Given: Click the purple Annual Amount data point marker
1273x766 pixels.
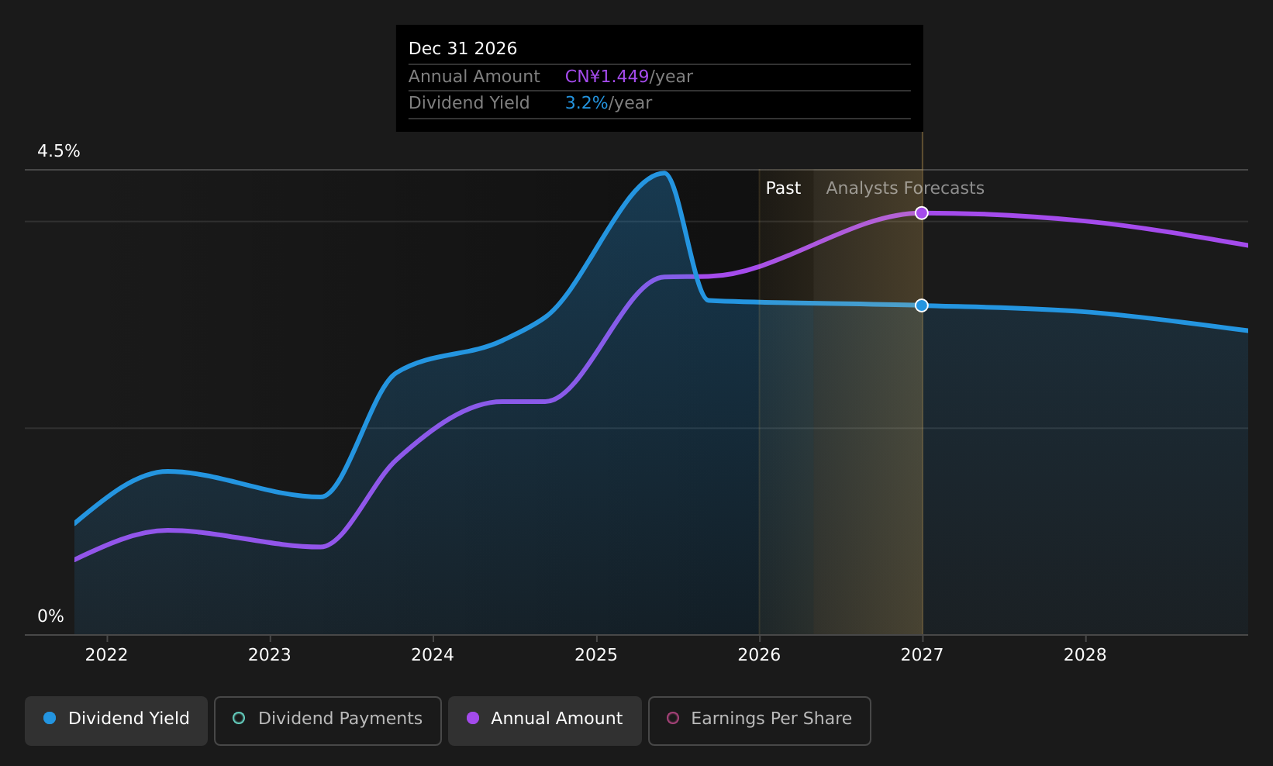Looking at the screenshot, I should tap(922, 213).
